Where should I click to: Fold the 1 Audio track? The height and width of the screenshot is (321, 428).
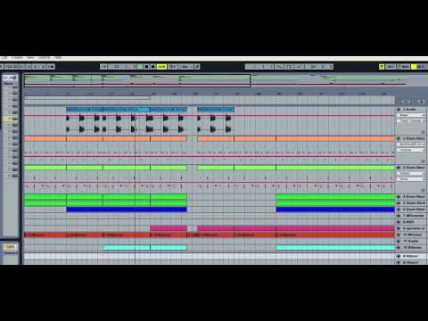(399, 110)
